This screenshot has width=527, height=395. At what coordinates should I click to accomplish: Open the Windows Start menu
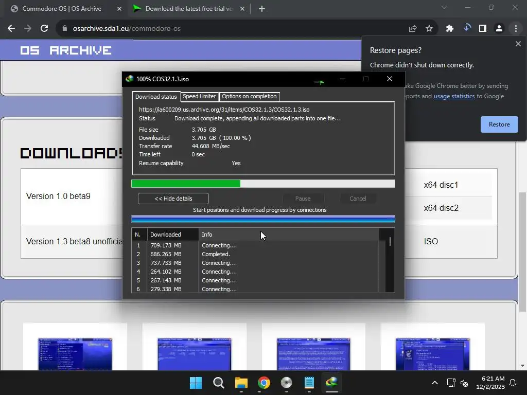(x=196, y=383)
